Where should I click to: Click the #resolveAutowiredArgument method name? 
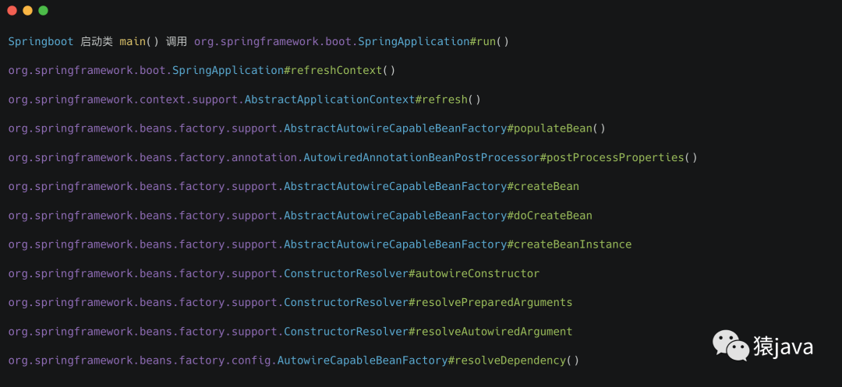tap(490, 332)
